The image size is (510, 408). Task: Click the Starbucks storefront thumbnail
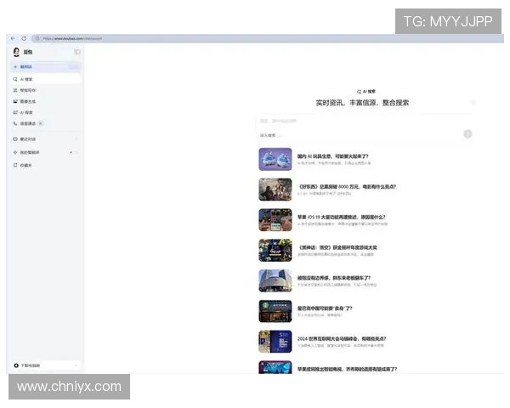pyautogui.click(x=275, y=311)
